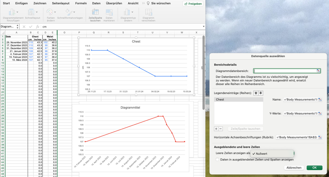Open the Einfügen ribbon tab
This screenshot has height=177, width=329.
tap(21, 3)
